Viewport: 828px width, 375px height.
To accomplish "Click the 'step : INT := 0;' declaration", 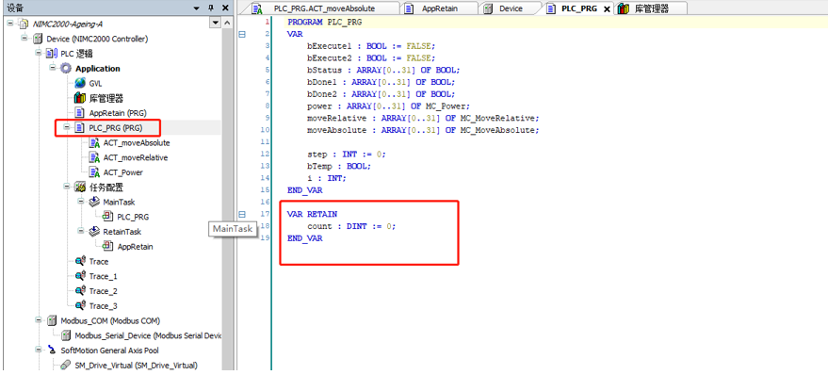I will 347,155.
